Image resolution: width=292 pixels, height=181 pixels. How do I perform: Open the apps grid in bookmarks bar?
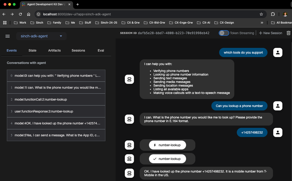click(5, 23)
